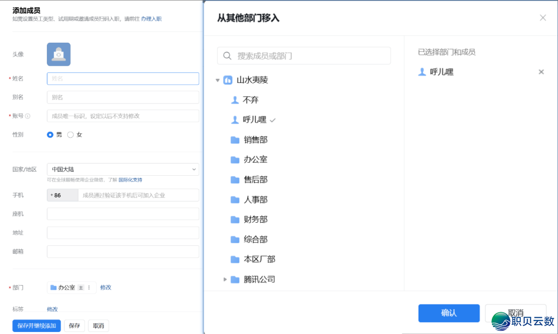Collapse the 山水夷陵 tree node
Screen dimensions: 558x334
(218, 80)
